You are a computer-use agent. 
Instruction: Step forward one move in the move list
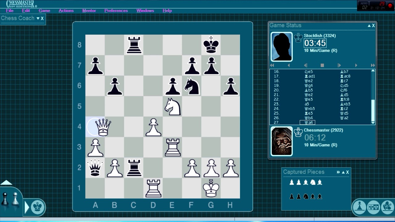[356, 65]
